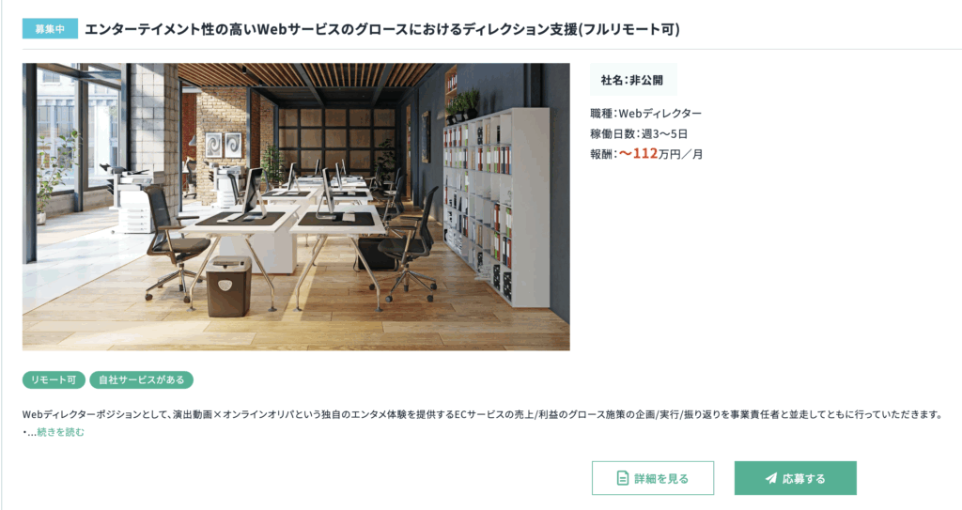Viewport: 962px width, 510px height.
Task: Select the リモート可 tag
Action: 54,379
